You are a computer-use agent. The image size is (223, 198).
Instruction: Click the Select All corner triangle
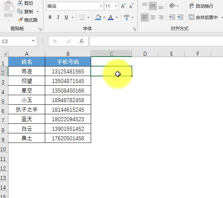pyautogui.click(x=5, y=54)
